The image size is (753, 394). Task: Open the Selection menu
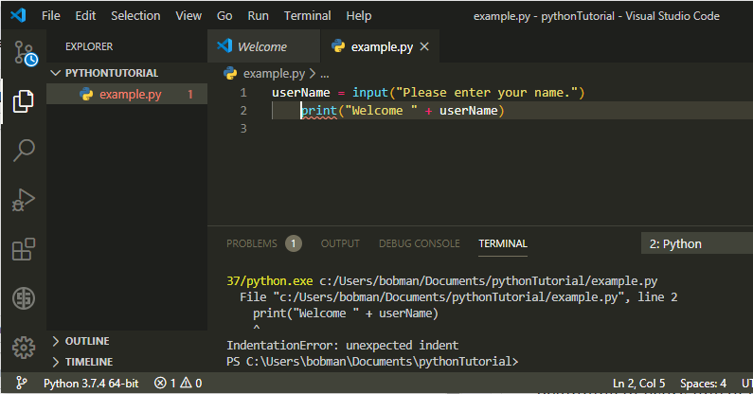pyautogui.click(x=135, y=16)
